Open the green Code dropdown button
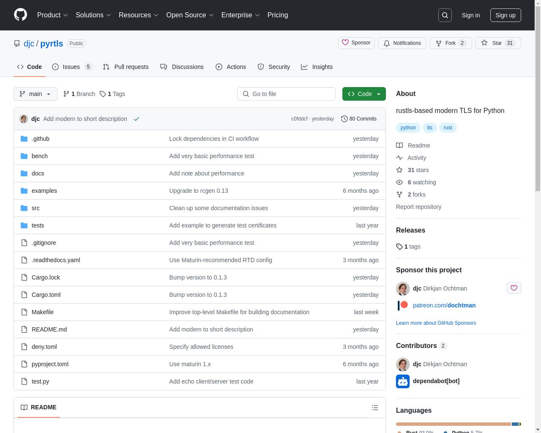Image resolution: width=541 pixels, height=433 pixels. point(364,94)
